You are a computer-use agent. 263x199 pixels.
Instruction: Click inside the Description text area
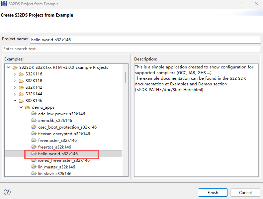[x=196, y=120]
